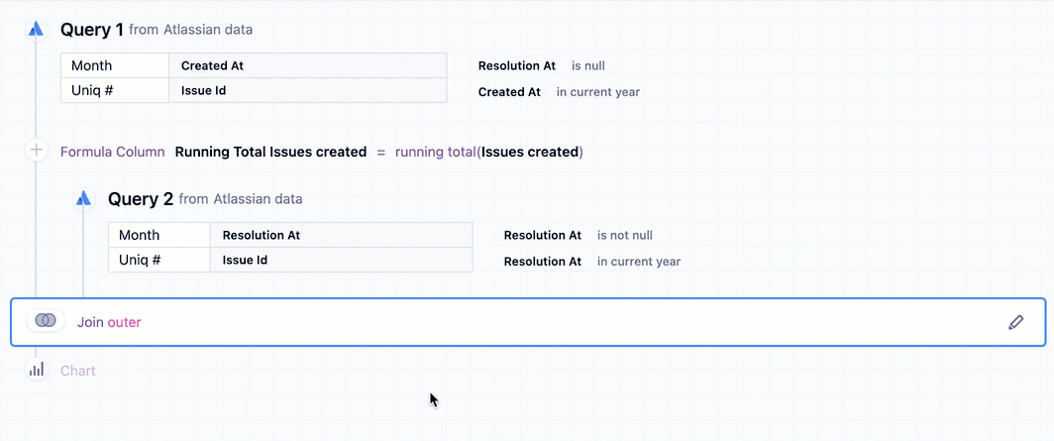Click the running total formula expression

[488, 152]
